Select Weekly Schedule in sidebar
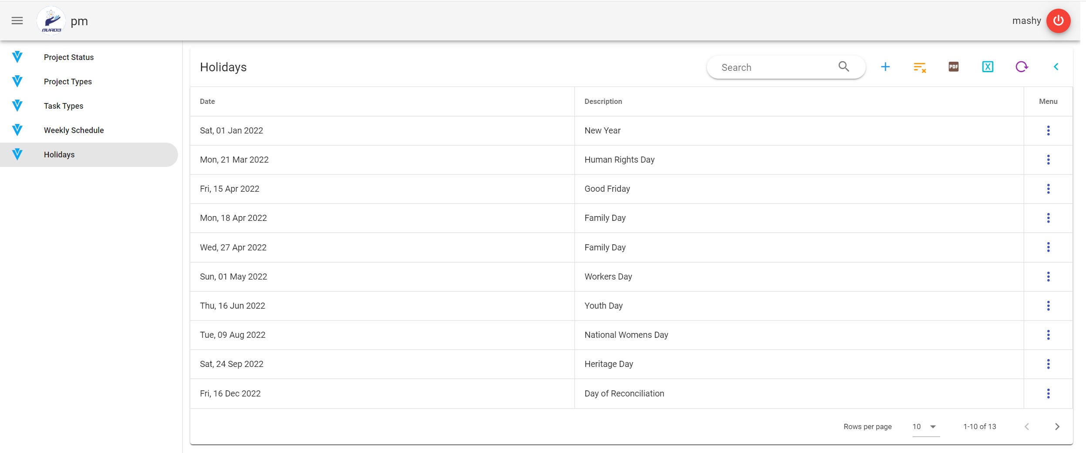1086x453 pixels. [x=74, y=130]
